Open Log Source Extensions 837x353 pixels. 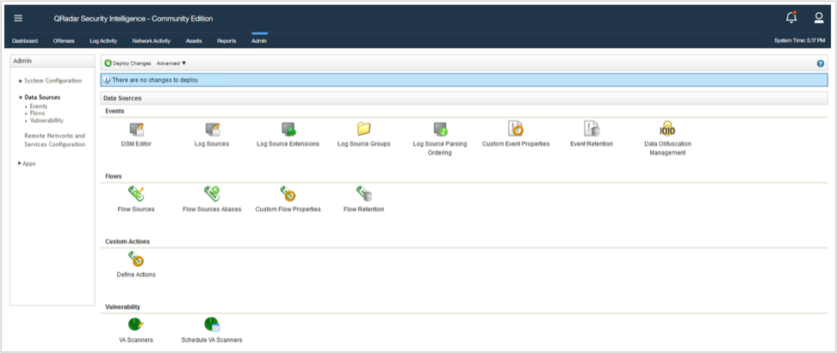coord(288,130)
